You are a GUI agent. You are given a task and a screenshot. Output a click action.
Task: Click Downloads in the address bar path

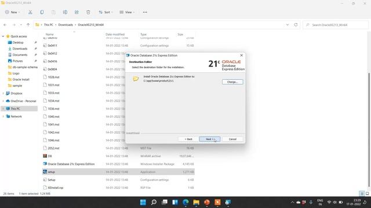pyautogui.click(x=66, y=25)
